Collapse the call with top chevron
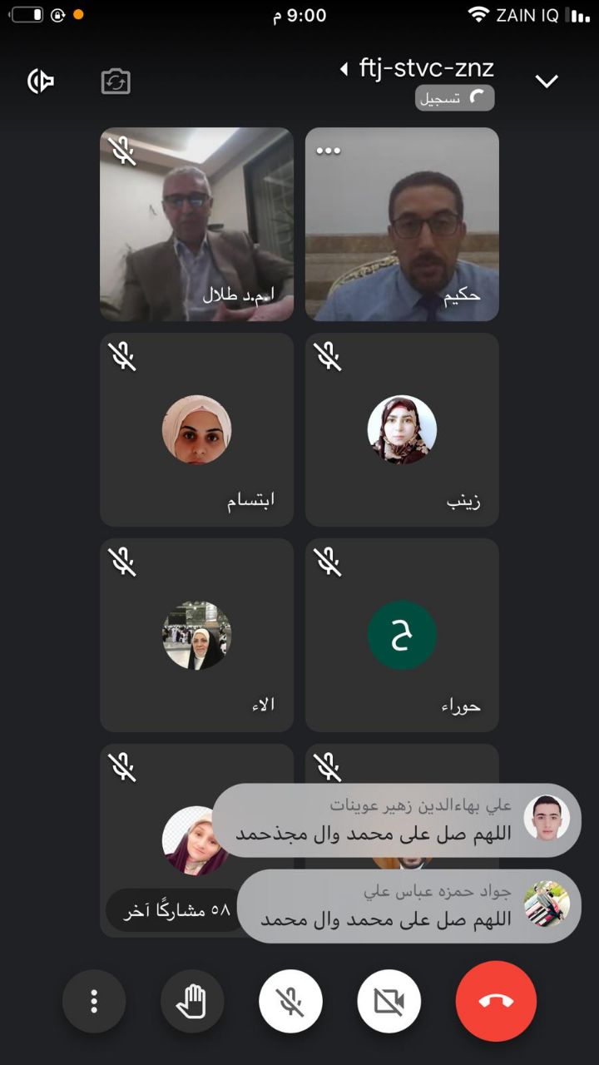This screenshot has height=1065, width=599. pos(547,81)
